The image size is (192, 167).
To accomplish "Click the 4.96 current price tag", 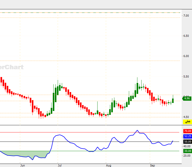I will coord(187,98).
